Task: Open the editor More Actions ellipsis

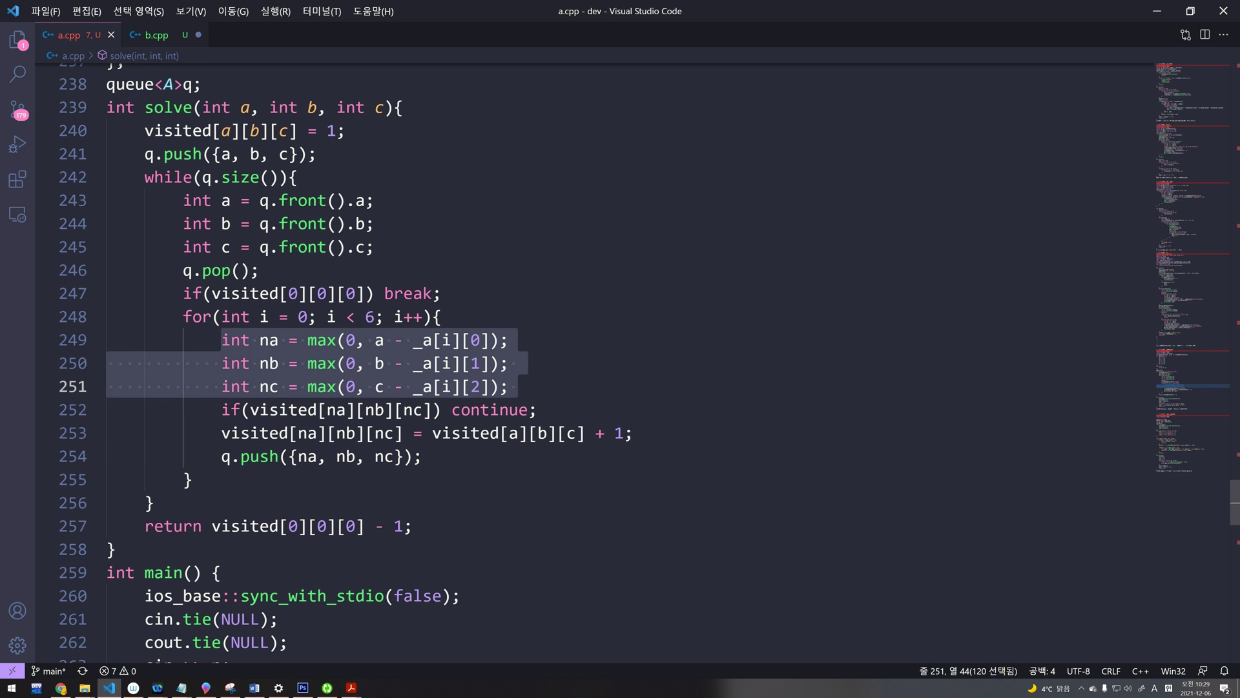Action: coord(1223,35)
